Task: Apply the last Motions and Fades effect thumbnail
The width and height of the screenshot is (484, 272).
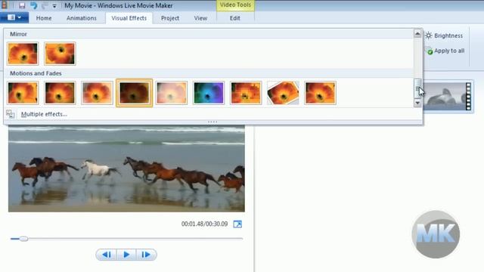Action: tap(320, 93)
